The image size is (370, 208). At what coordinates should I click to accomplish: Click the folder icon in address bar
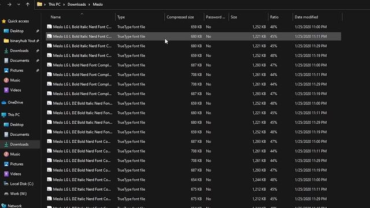[x=40, y=4]
